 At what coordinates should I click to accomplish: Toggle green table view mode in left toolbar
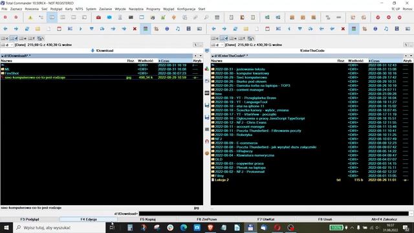146,28
